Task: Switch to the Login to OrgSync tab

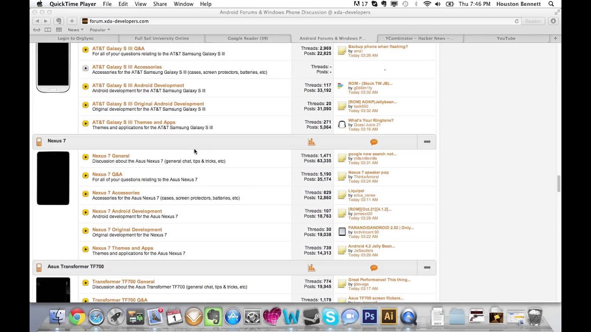Action: 76,38
